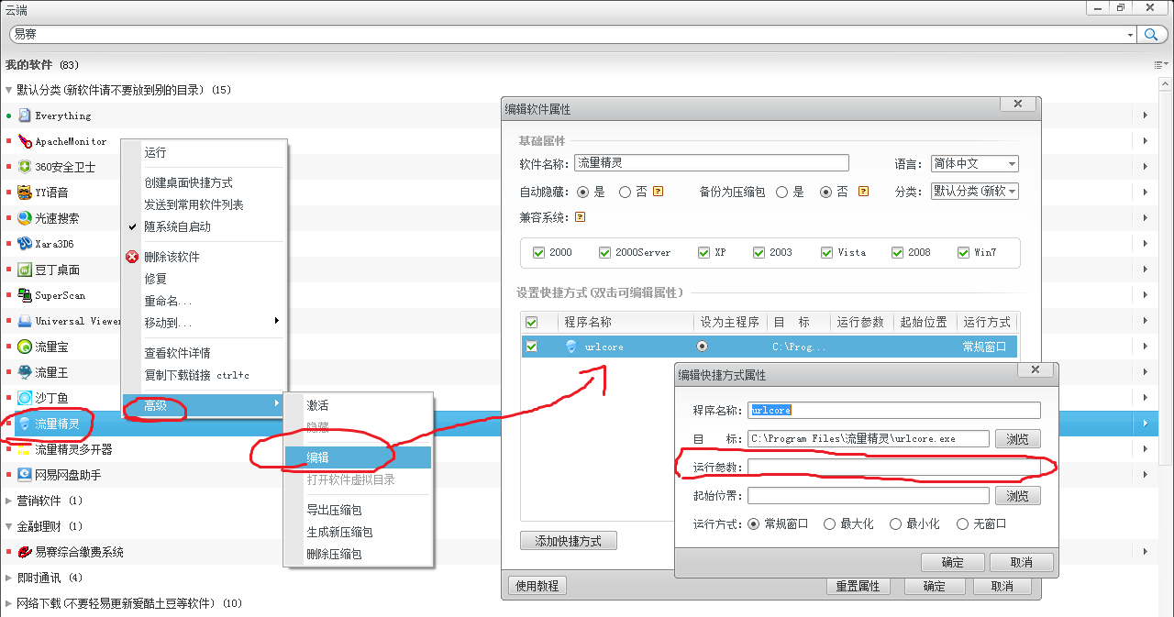Toggle the 2000 compatibility checkbox

tap(538, 252)
